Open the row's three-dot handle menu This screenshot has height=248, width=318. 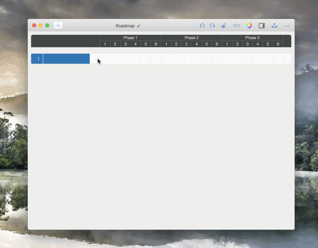pyautogui.click(x=38, y=59)
